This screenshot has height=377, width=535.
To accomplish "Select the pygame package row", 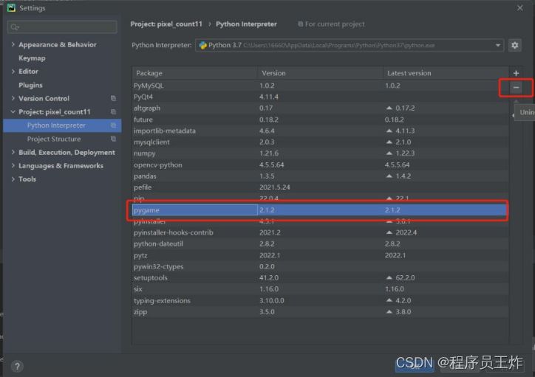I will pyautogui.click(x=320, y=210).
